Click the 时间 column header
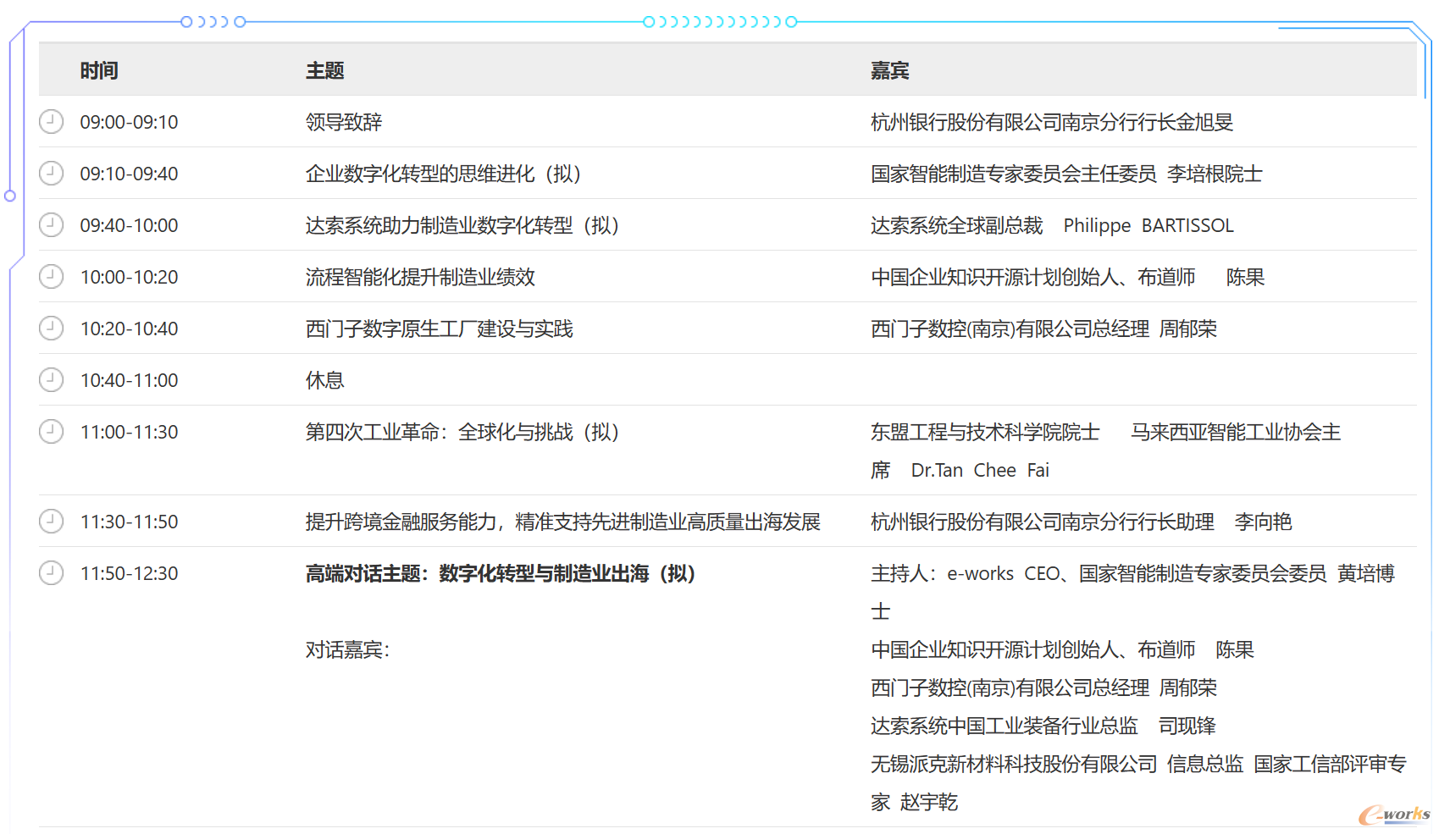The width and height of the screenshot is (1439, 834). click(x=99, y=70)
